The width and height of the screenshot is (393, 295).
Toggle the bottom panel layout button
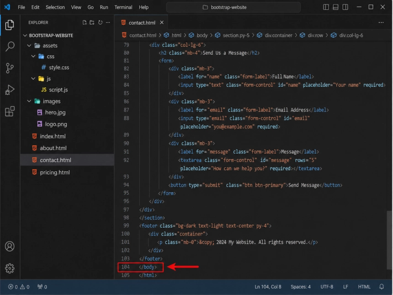335,7
